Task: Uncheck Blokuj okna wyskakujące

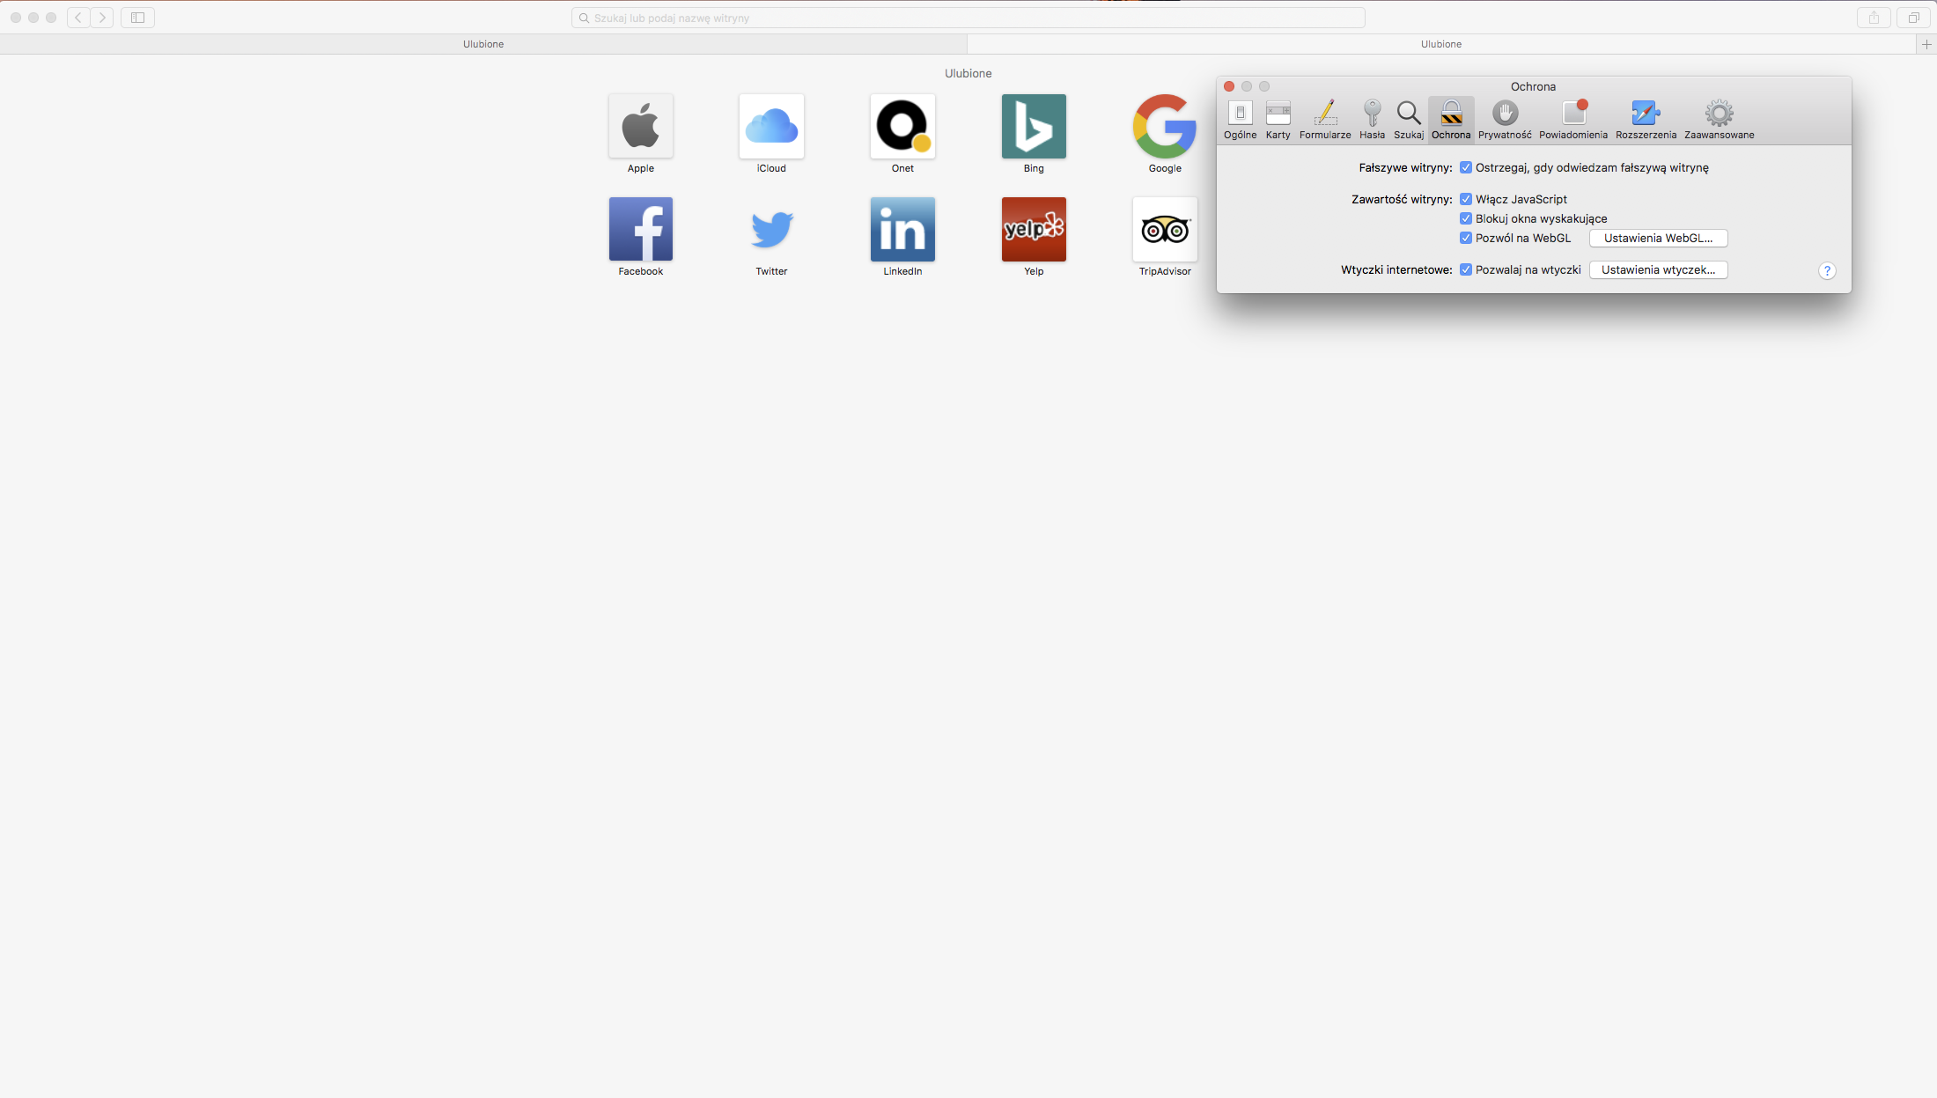Action: tap(1466, 219)
